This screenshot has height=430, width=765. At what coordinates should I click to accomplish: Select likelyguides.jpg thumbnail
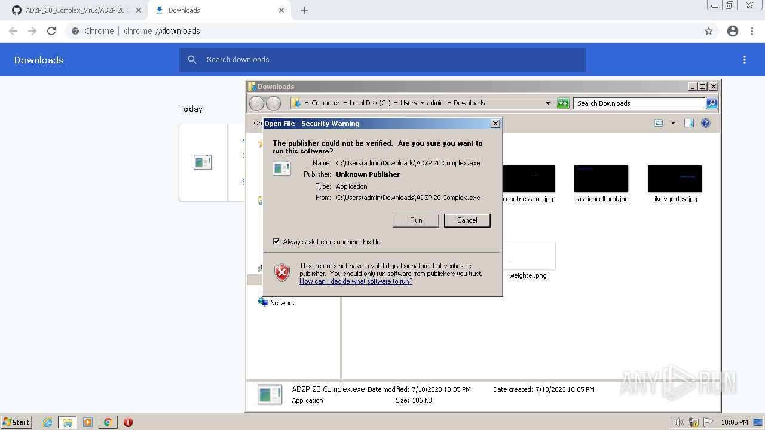[675, 179]
